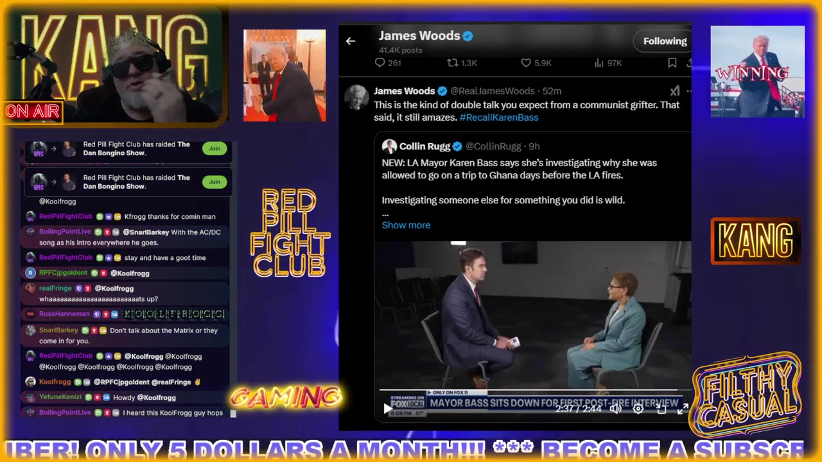Open the three-dot menu on James Woods' post

point(688,91)
